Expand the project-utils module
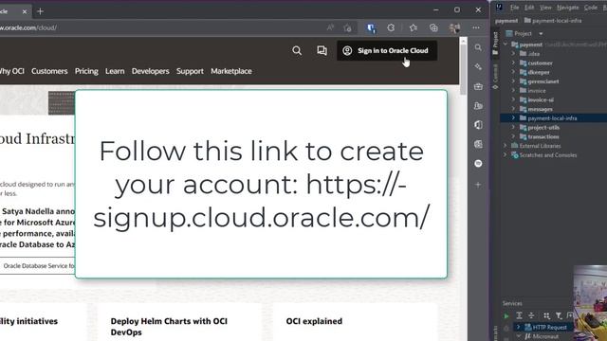The image size is (607, 341). [513, 127]
